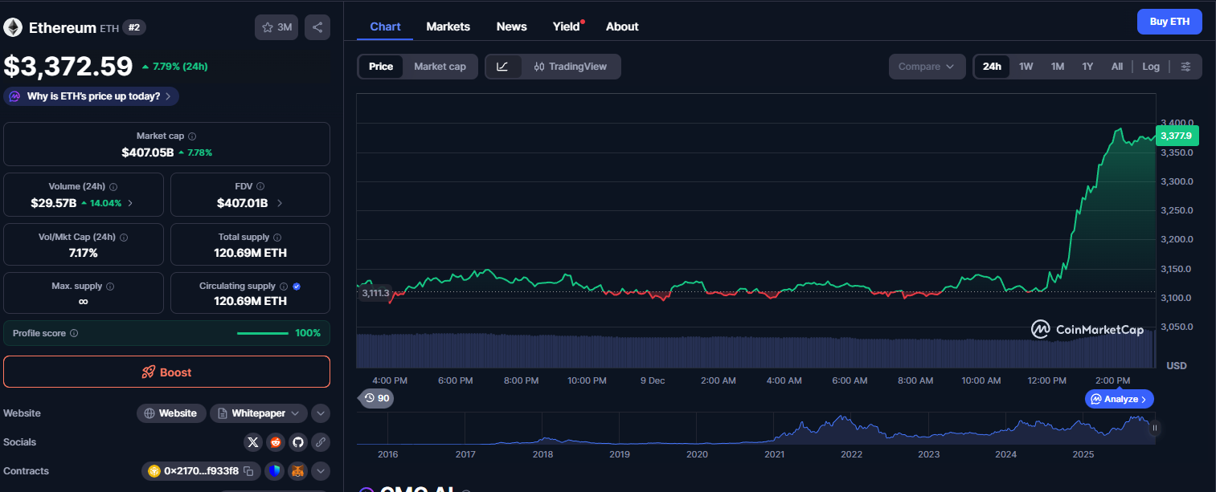Enable logarithmic scale with Log toggle

[1150, 67]
